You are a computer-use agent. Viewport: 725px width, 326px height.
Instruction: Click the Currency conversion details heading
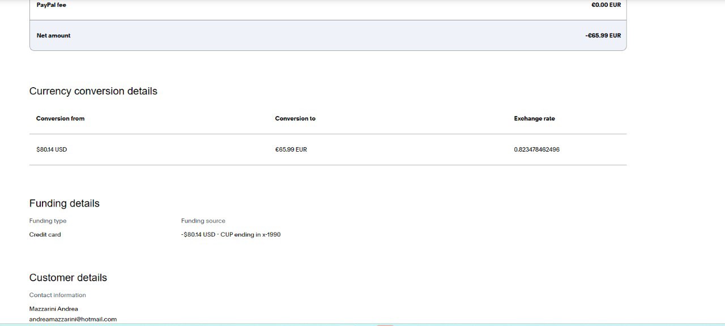click(x=93, y=91)
